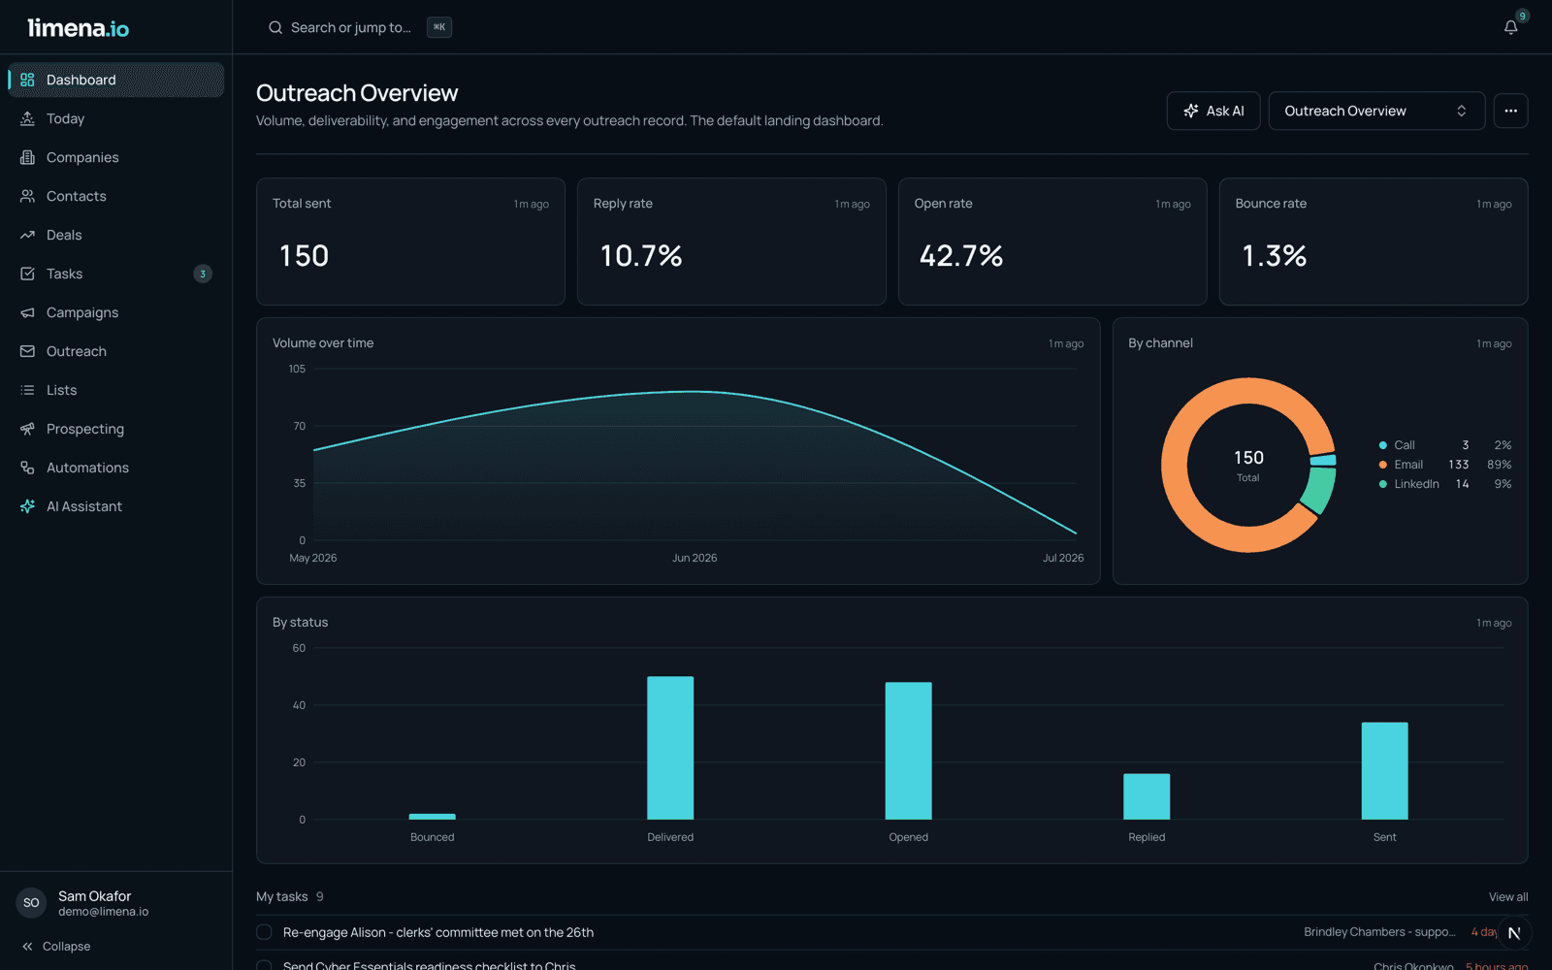Click the Tasks checkbox icon
The height and width of the screenshot is (970, 1552).
(27, 274)
